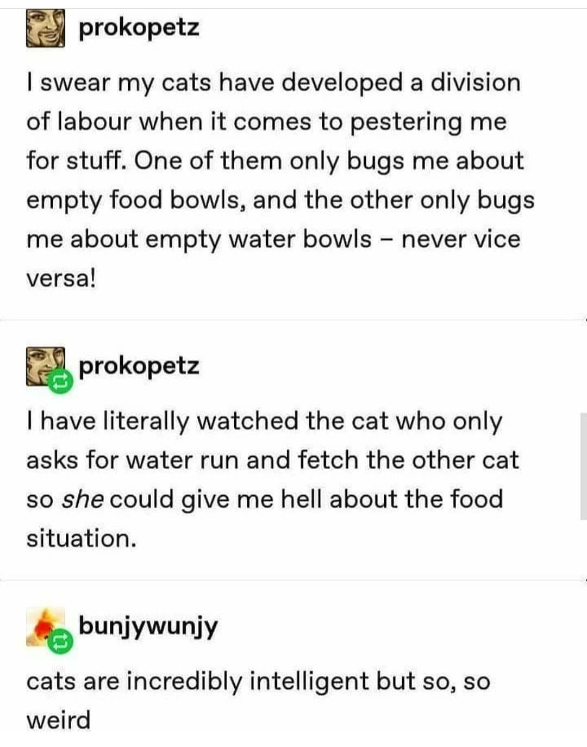Click the first prokopetz avatar image
This screenshot has width=587, height=747.
click(x=46, y=28)
